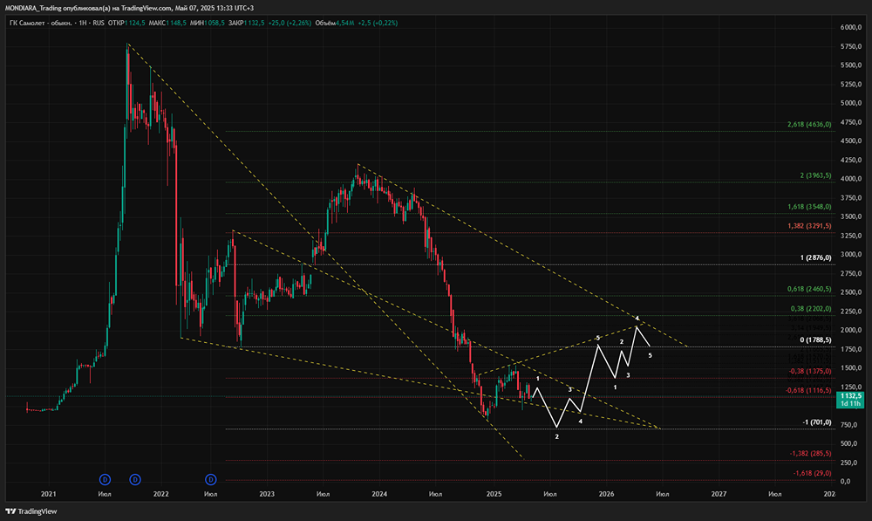The image size is (872, 521).
Task: Click the 2027 label on the time axis
Action: coord(719,494)
